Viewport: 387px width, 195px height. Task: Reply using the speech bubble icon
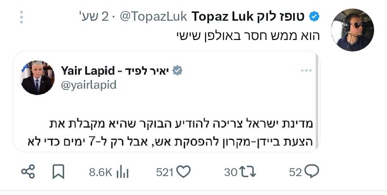point(311,172)
